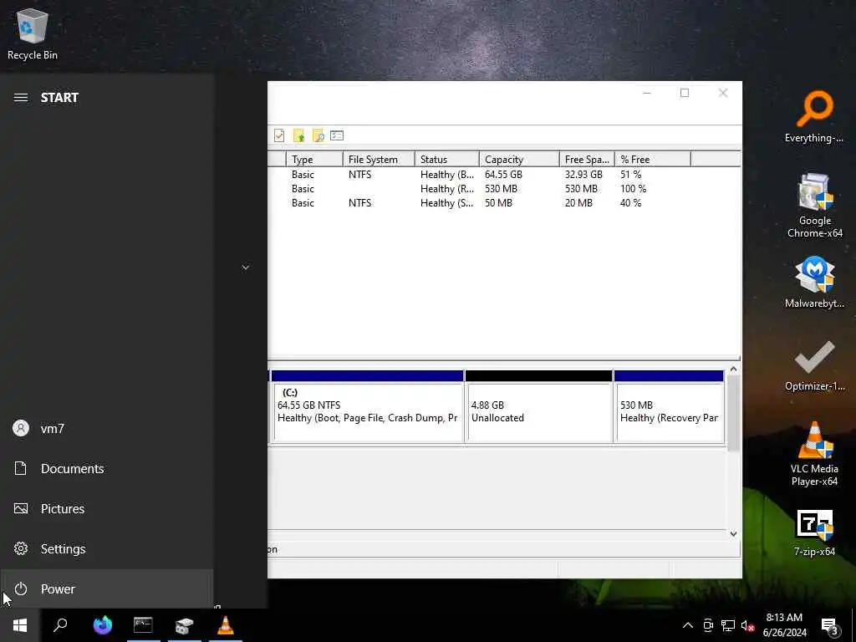
Task: Click the disk pane vertical scrollbar thumb
Action: pos(734,413)
